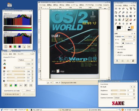Image resolution: width=139 pixels, height=111 pixels.
Task: Click the XSane store enhancement M button
Action: coord(31,85)
